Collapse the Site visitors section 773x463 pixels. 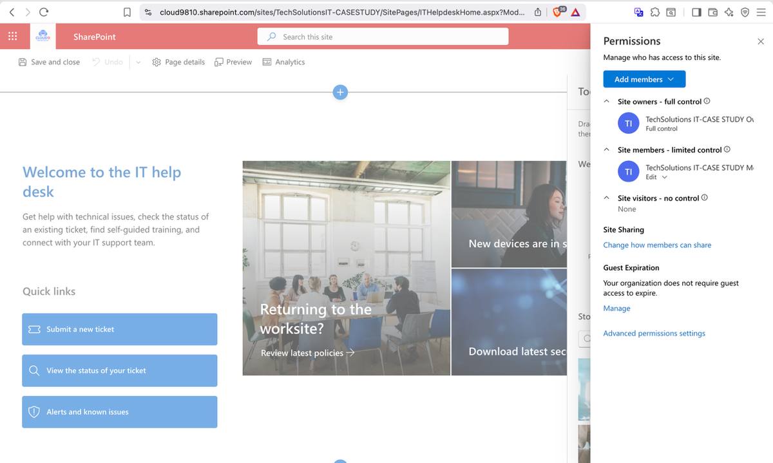[x=607, y=198]
